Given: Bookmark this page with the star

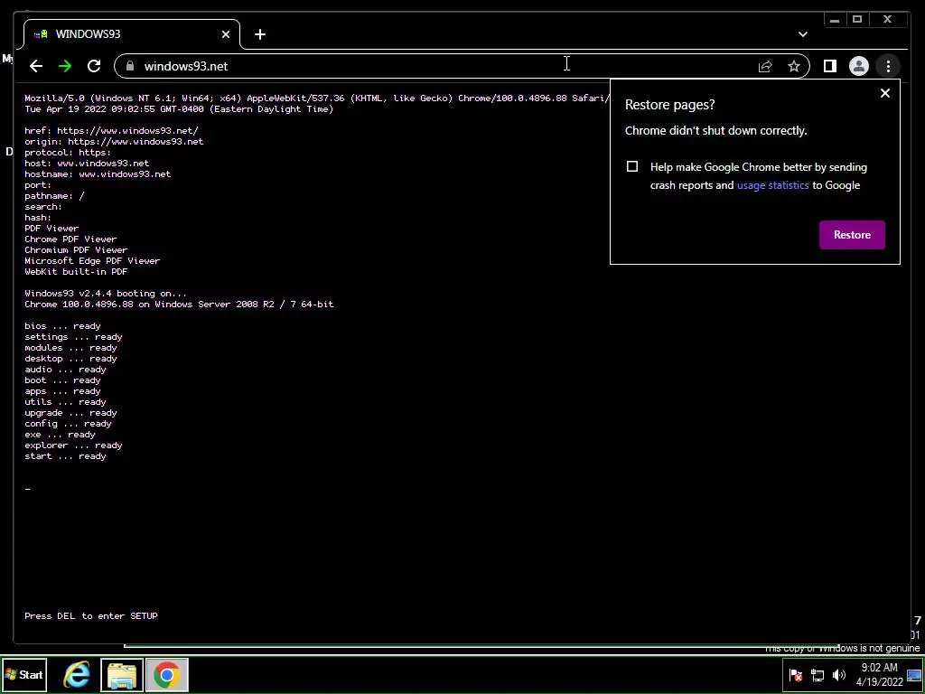Looking at the screenshot, I should click(794, 66).
